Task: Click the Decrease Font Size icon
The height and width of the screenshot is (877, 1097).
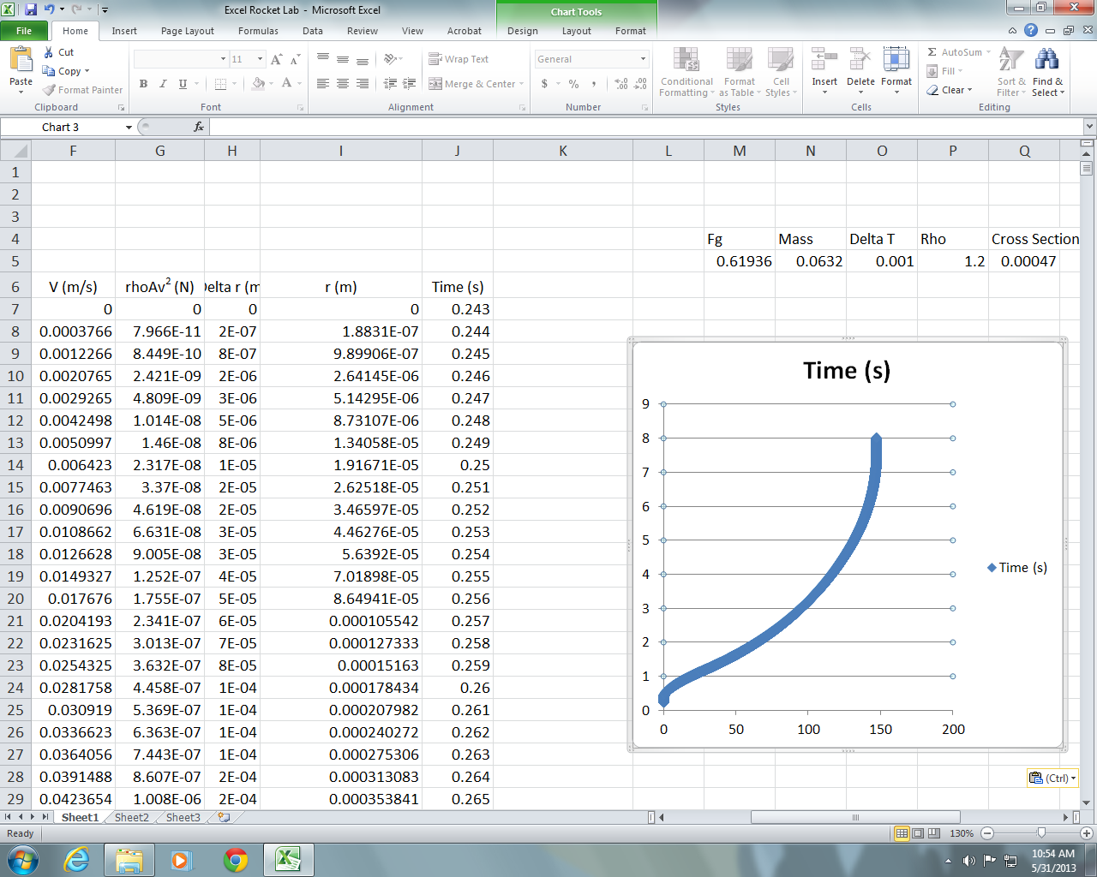Action: point(295,59)
